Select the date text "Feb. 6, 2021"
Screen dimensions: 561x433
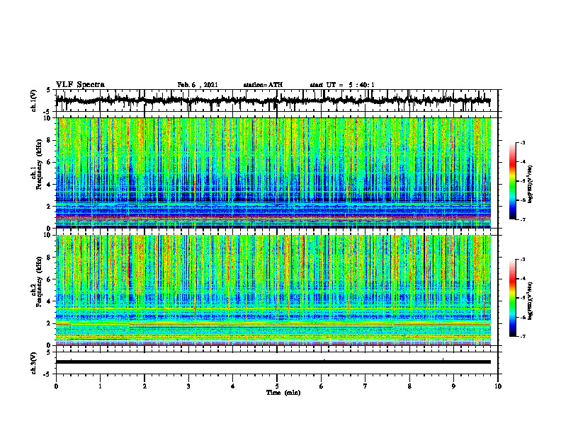[198, 85]
